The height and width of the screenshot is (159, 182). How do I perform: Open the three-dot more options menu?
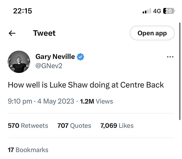click(x=170, y=57)
